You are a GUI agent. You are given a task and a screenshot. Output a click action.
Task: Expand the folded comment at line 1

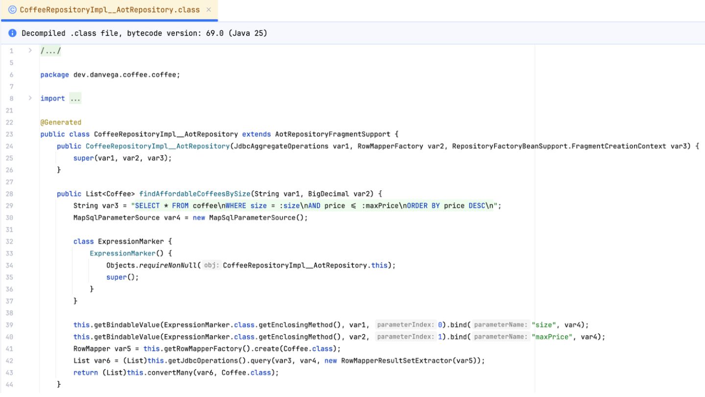pos(29,51)
